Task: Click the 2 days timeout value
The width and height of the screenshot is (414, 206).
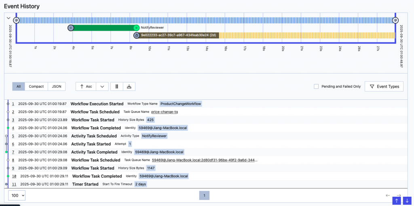Action: [140, 184]
